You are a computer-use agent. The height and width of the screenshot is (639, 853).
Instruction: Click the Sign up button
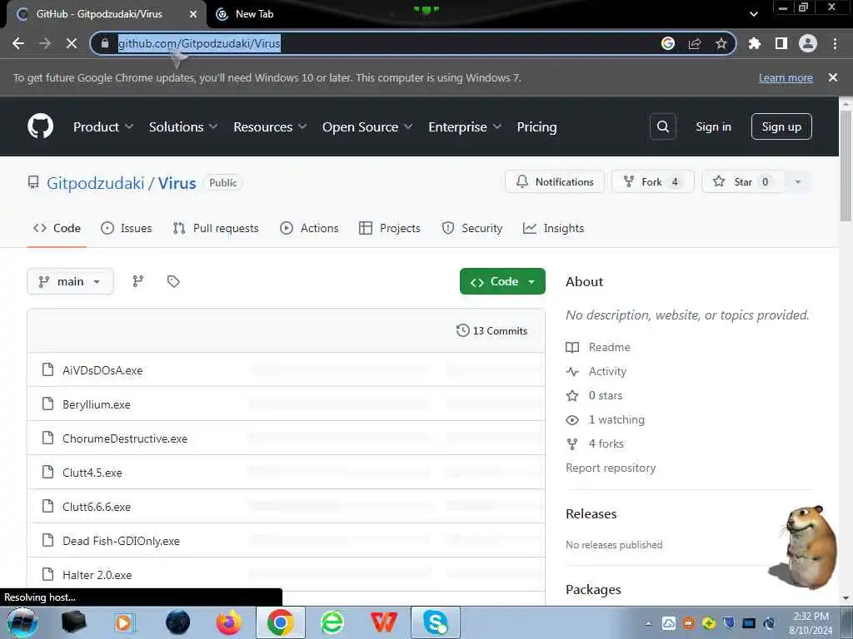point(781,126)
